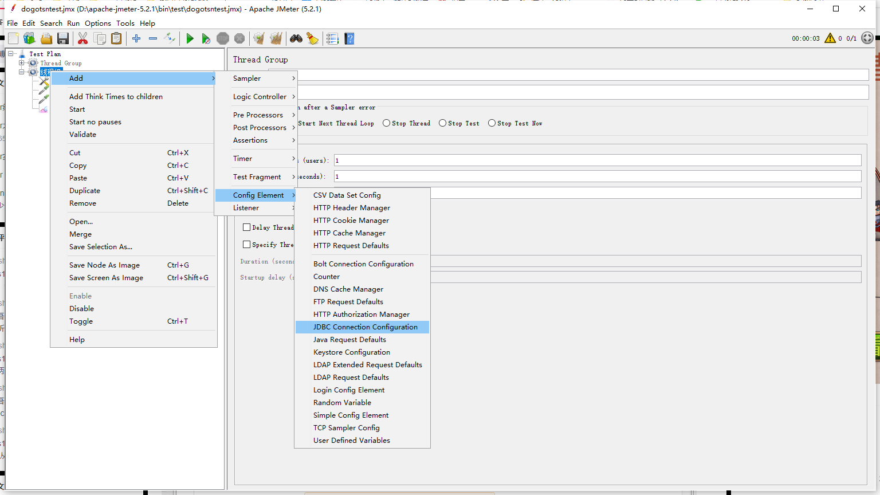The height and width of the screenshot is (495, 880).
Task: Open the Templates toolbar icon
Action: pyautogui.click(x=29, y=38)
